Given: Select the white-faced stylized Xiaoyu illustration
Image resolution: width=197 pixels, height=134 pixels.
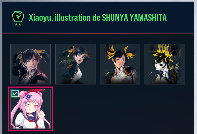Looking at the screenshot, I should coord(165,64).
